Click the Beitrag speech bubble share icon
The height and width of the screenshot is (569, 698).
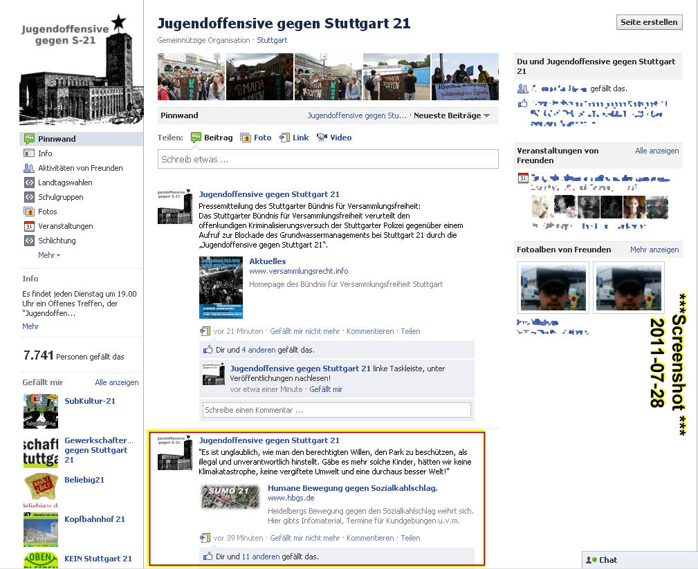click(196, 138)
